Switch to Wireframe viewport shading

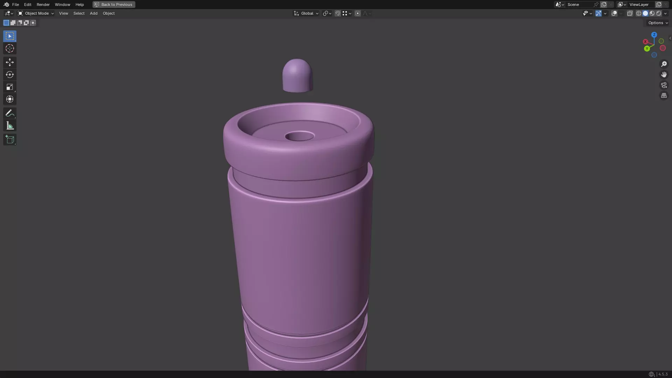click(x=639, y=13)
